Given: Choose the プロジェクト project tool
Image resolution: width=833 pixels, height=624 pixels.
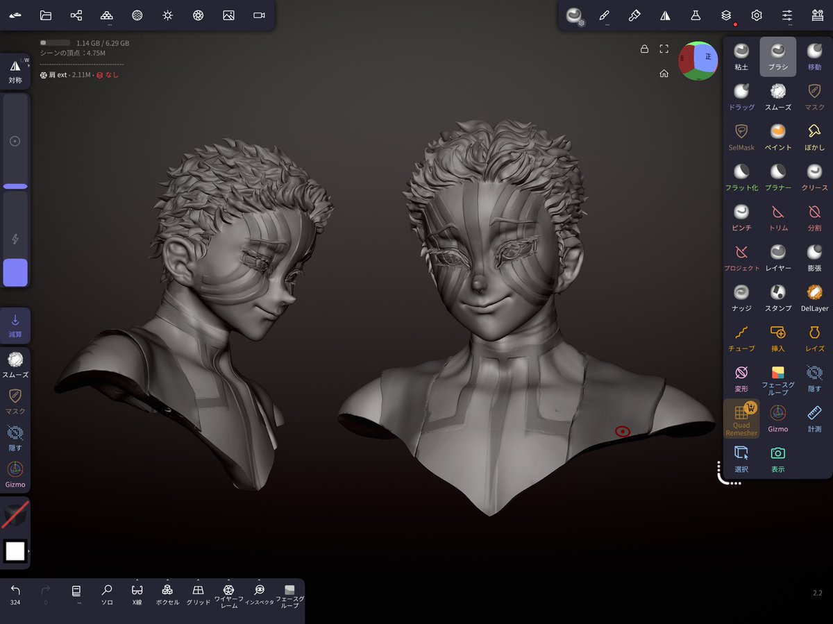Looking at the screenshot, I should (741, 258).
